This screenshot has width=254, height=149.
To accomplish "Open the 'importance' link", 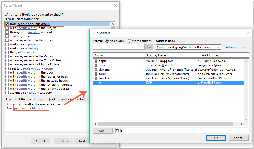I will pyautogui.click(x=33, y=44).
